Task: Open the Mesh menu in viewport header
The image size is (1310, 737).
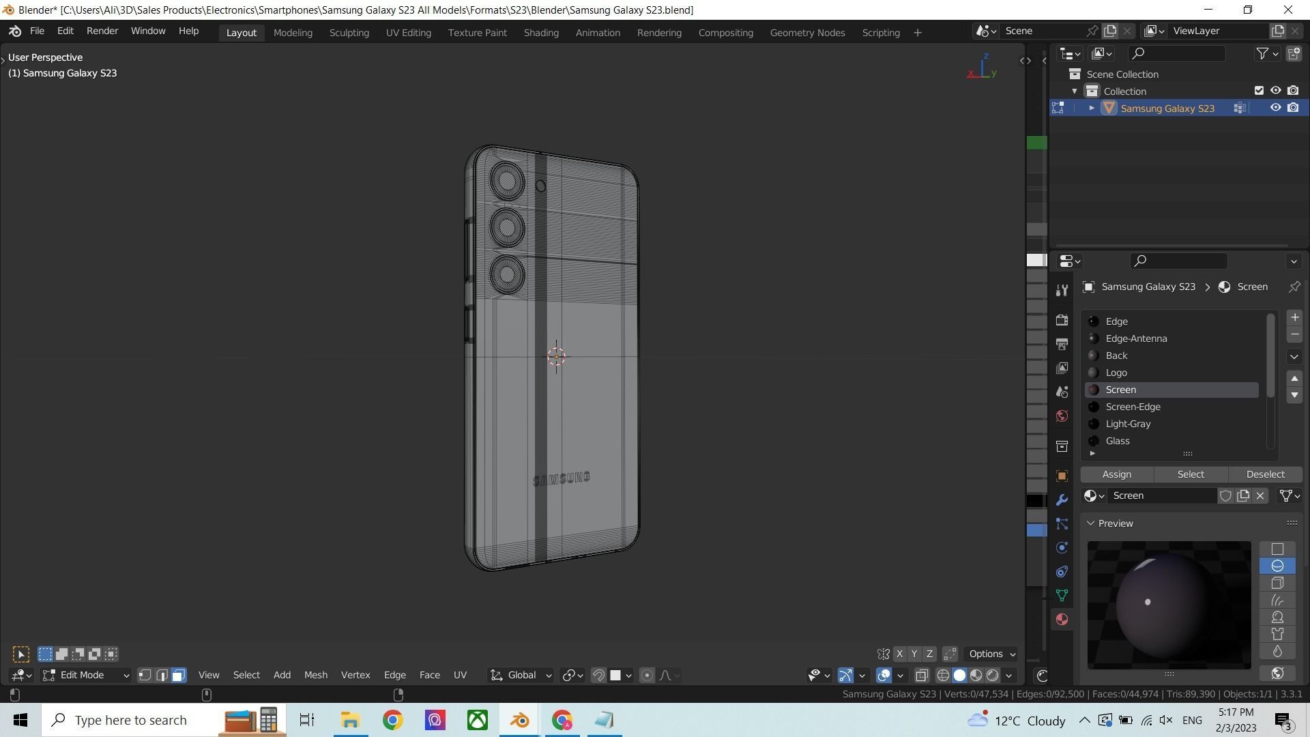Action: tap(315, 675)
